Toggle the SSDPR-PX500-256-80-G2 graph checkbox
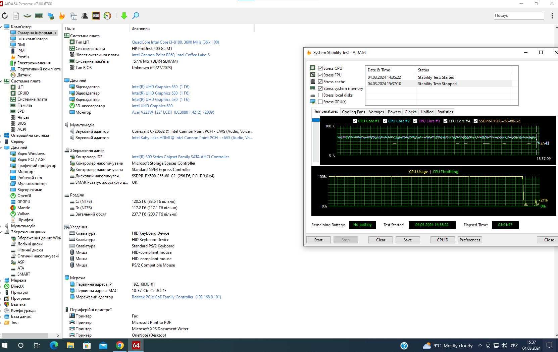Viewport: 558px width, 352px height. [475, 121]
